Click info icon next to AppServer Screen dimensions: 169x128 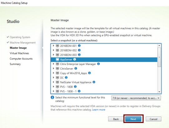(x=75, y=59)
